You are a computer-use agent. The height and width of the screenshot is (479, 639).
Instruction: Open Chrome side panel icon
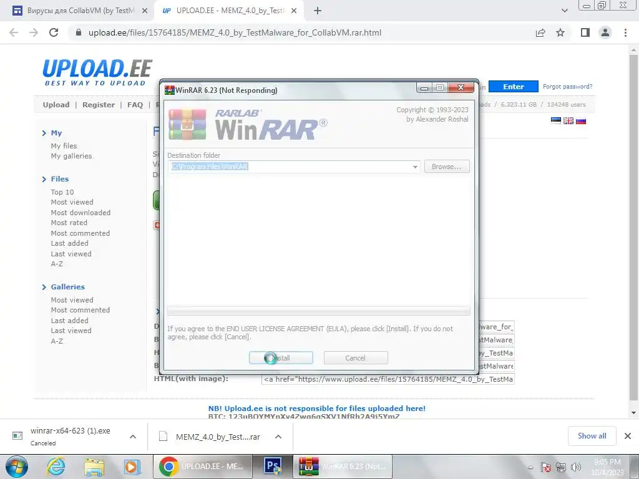point(585,32)
